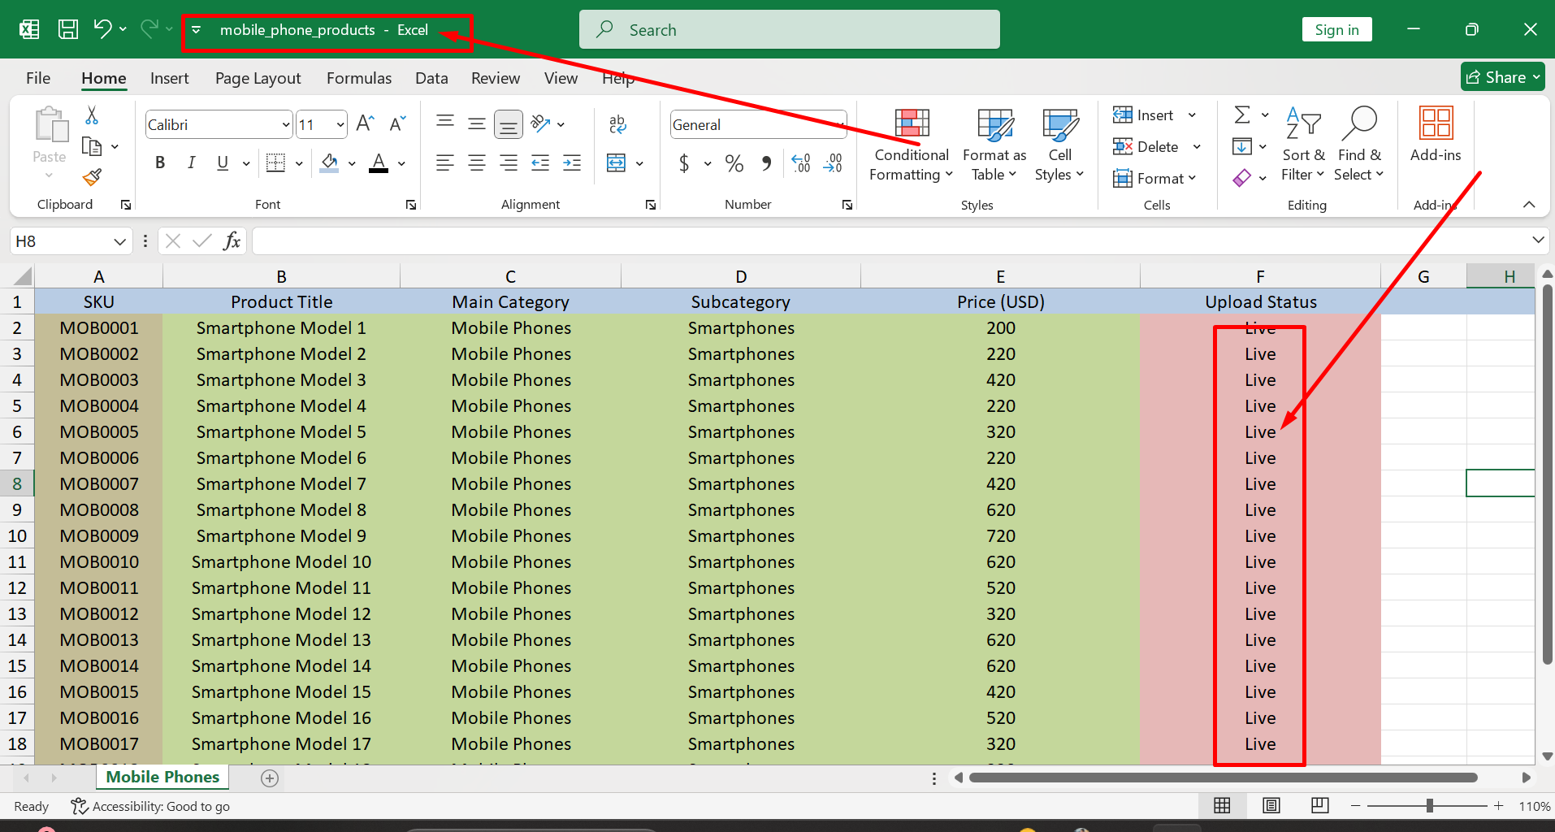Screen dimensions: 1555x832
Task: Click the Merge & Center icon
Action: tap(617, 163)
